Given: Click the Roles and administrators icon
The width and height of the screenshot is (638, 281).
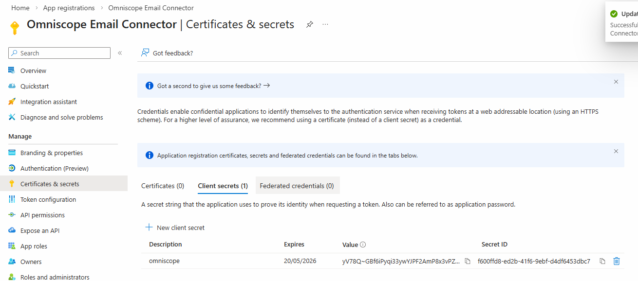Looking at the screenshot, I should (12, 277).
